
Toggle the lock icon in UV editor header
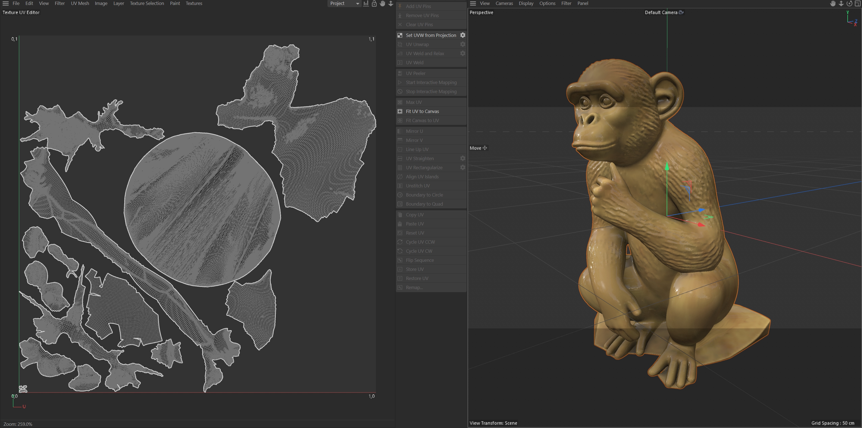click(374, 3)
